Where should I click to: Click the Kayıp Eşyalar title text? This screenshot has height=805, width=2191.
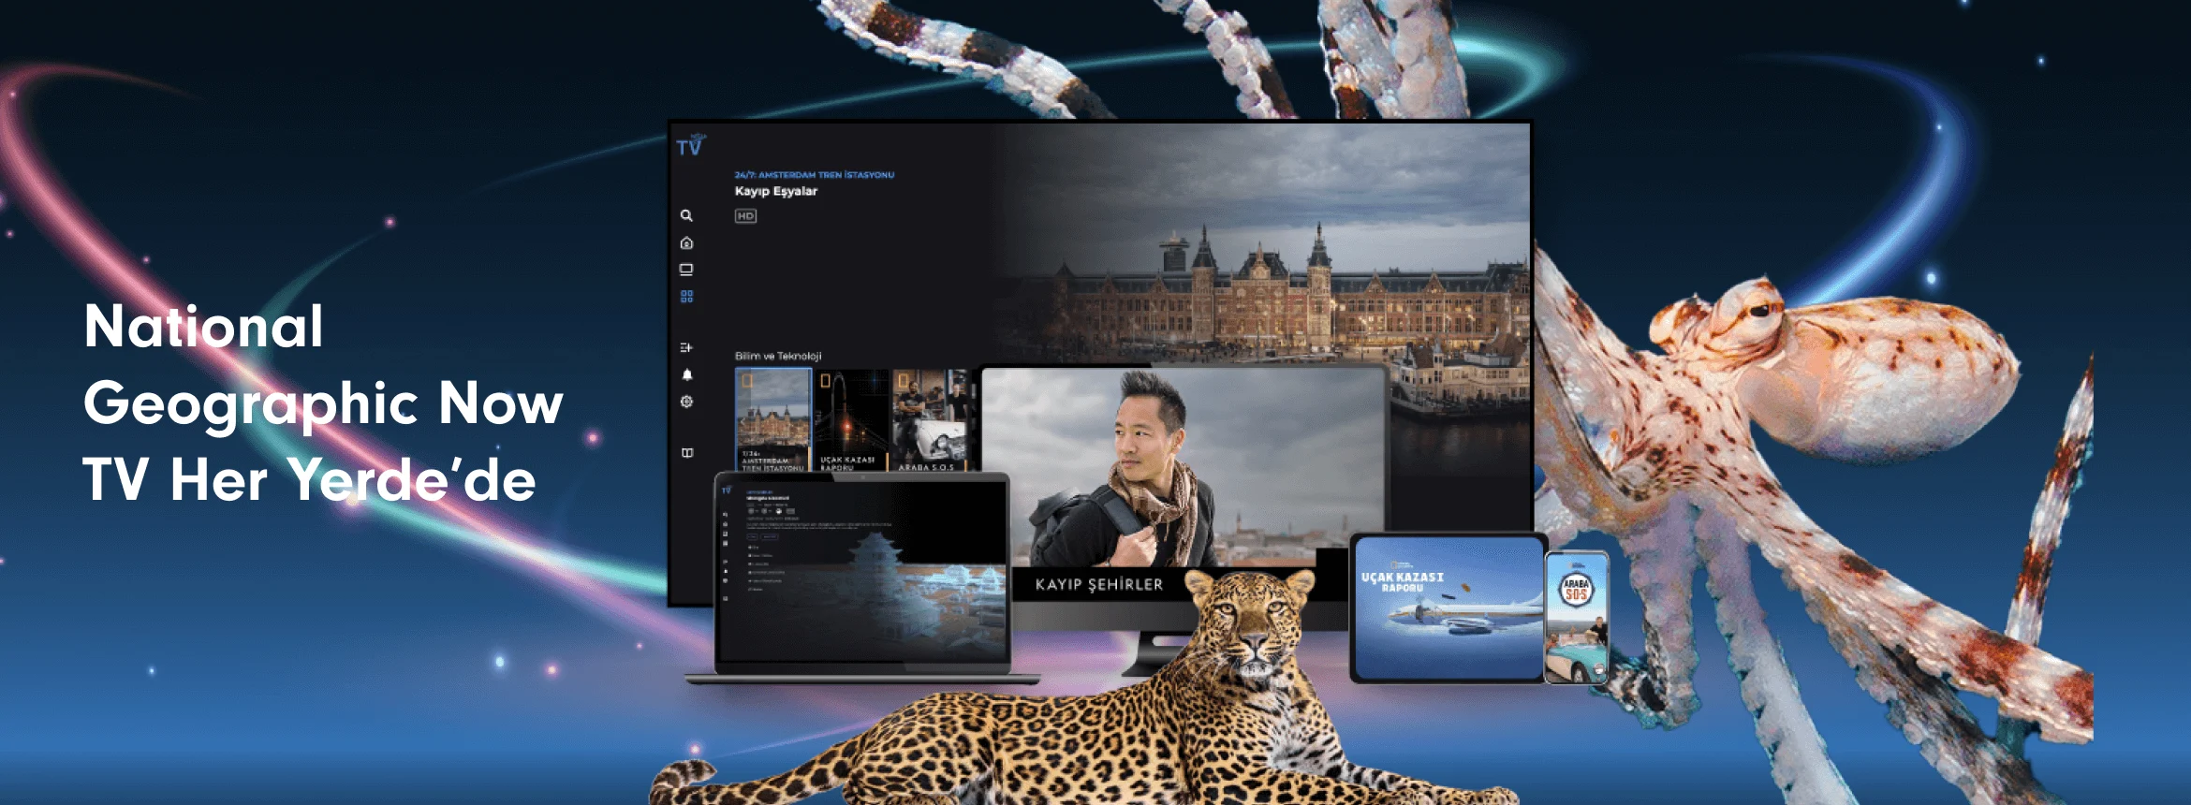(776, 191)
